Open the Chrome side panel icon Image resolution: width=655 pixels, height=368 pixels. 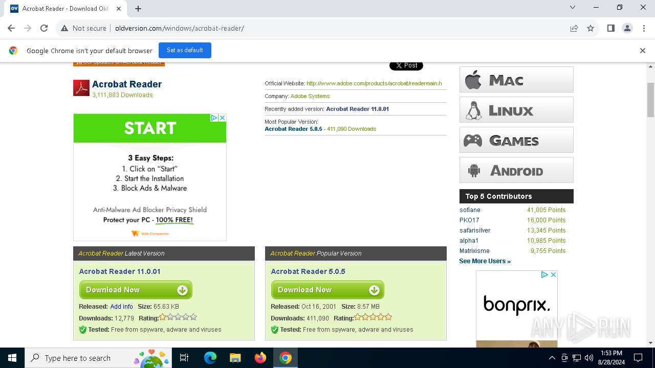(x=610, y=28)
